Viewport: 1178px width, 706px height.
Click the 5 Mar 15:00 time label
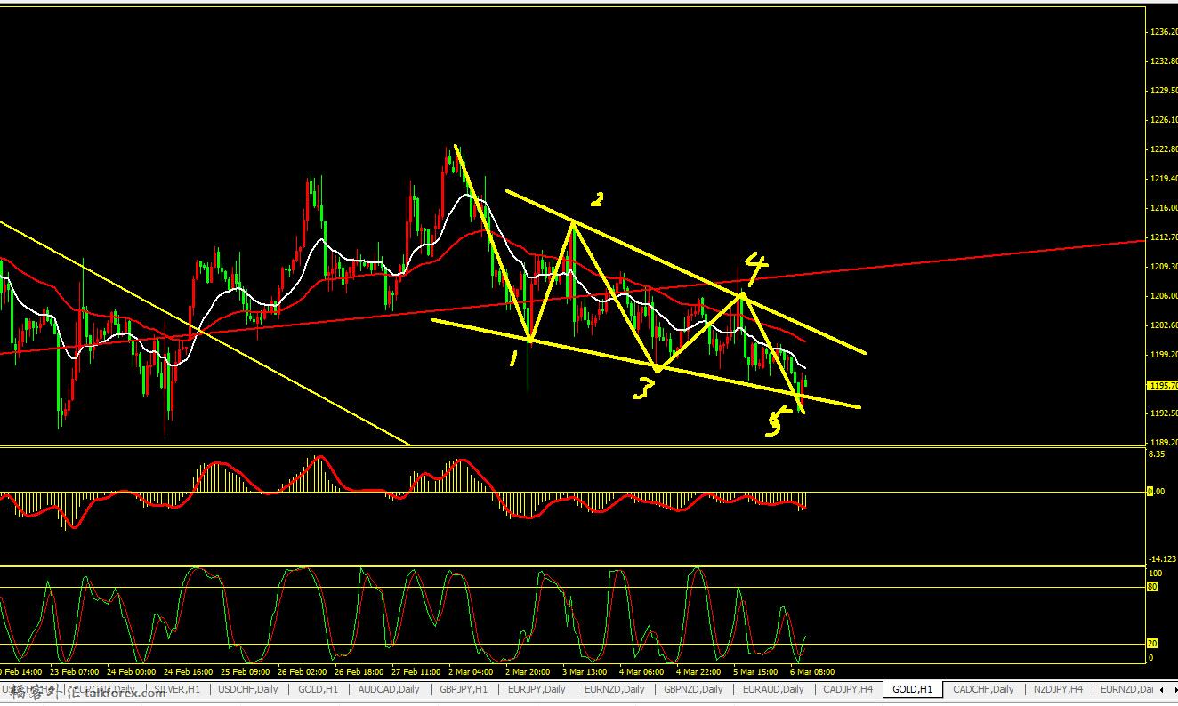pyautogui.click(x=756, y=672)
